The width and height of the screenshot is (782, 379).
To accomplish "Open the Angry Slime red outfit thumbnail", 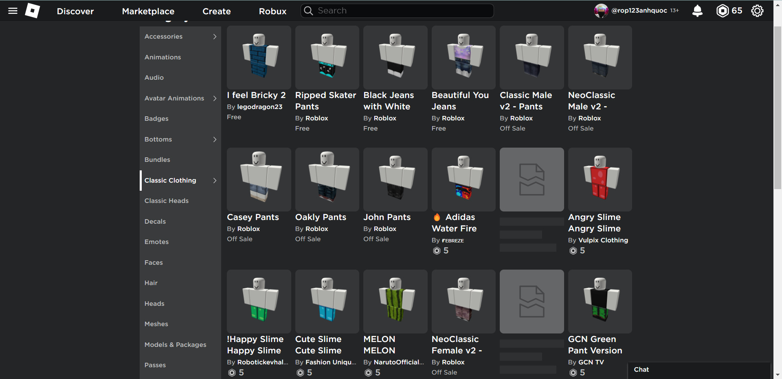I will tap(600, 179).
